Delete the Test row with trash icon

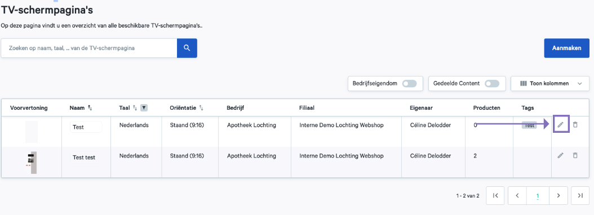[575, 124]
